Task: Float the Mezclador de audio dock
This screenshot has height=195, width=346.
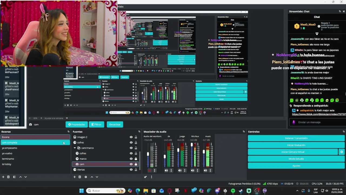Action: [244, 132]
